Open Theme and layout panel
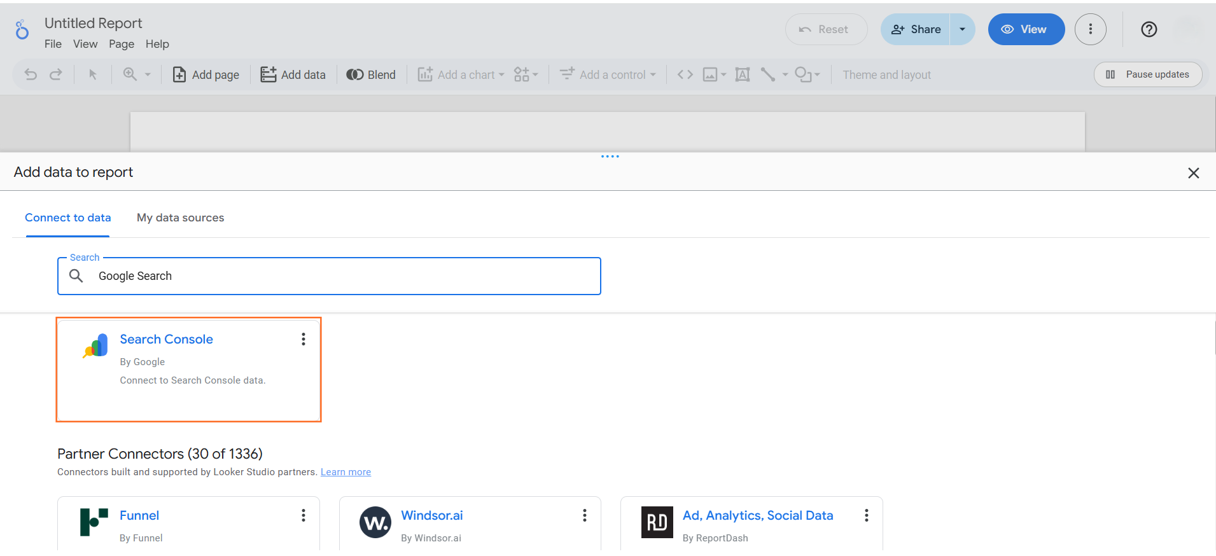 click(x=886, y=74)
